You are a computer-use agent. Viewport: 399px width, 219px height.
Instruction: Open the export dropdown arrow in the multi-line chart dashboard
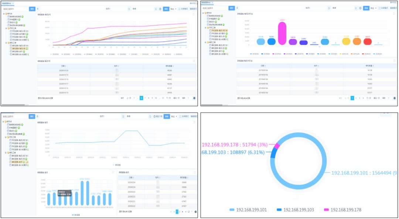pos(176,8)
